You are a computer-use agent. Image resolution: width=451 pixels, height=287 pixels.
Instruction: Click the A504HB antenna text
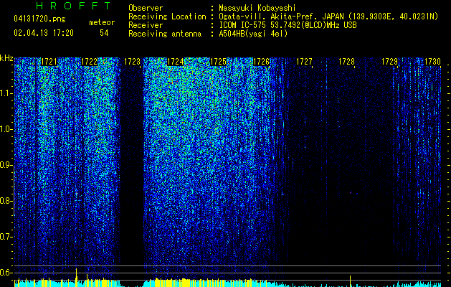(253, 34)
